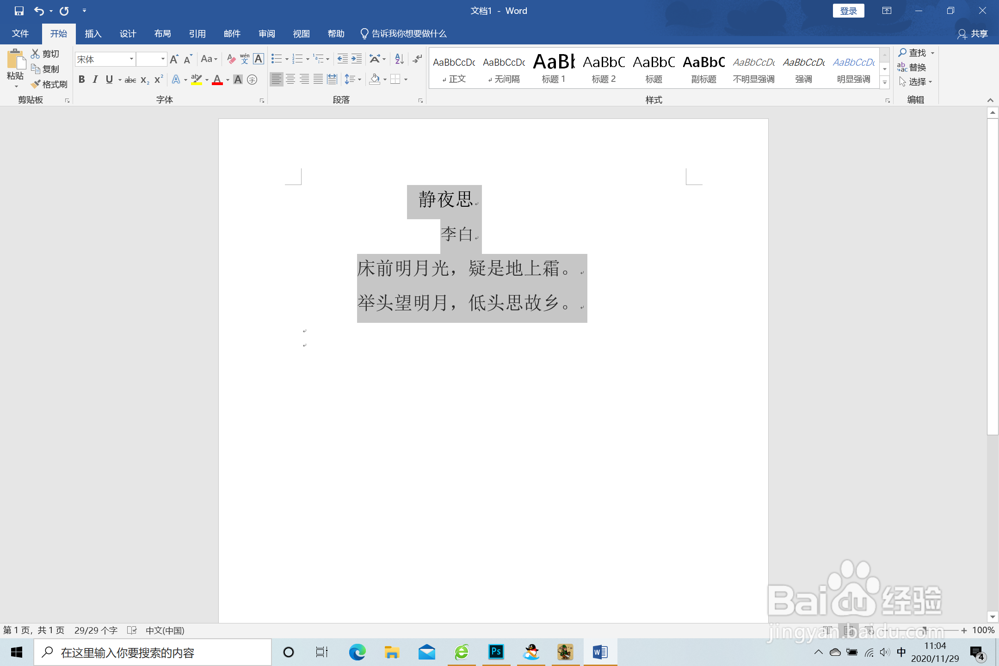This screenshot has height=666, width=999.
Task: Open the 文件 menu
Action: (x=20, y=34)
